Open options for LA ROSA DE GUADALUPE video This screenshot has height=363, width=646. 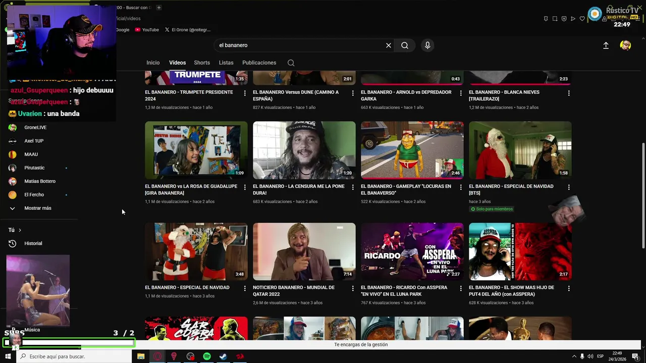(245, 187)
